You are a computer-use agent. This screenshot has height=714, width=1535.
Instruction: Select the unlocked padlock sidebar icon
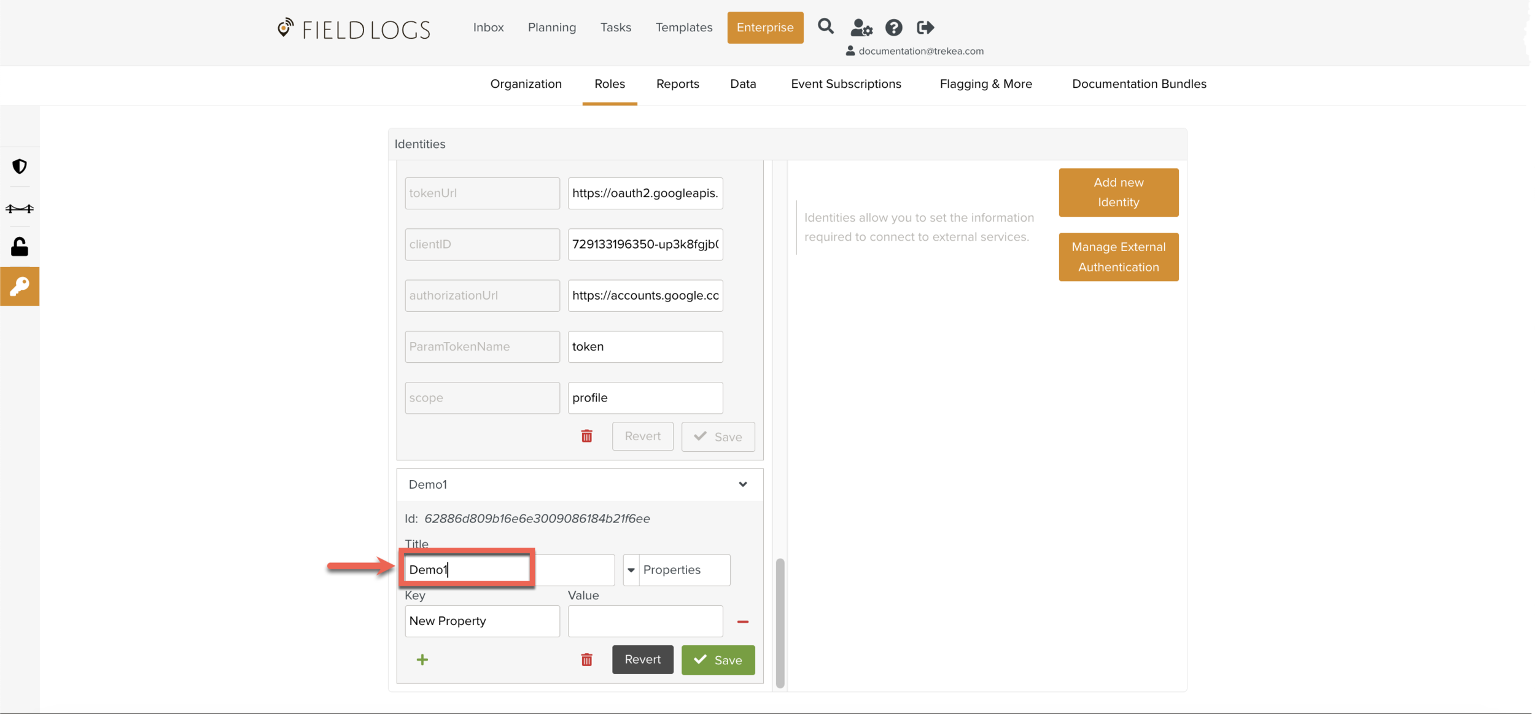(20, 247)
